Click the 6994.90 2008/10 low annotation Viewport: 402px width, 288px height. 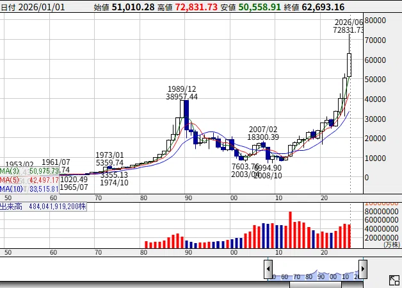(268, 172)
